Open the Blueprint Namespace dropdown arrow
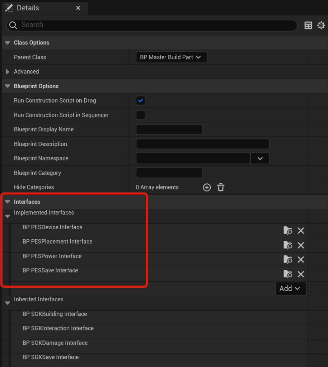This screenshot has height=367, width=328. coord(260,159)
